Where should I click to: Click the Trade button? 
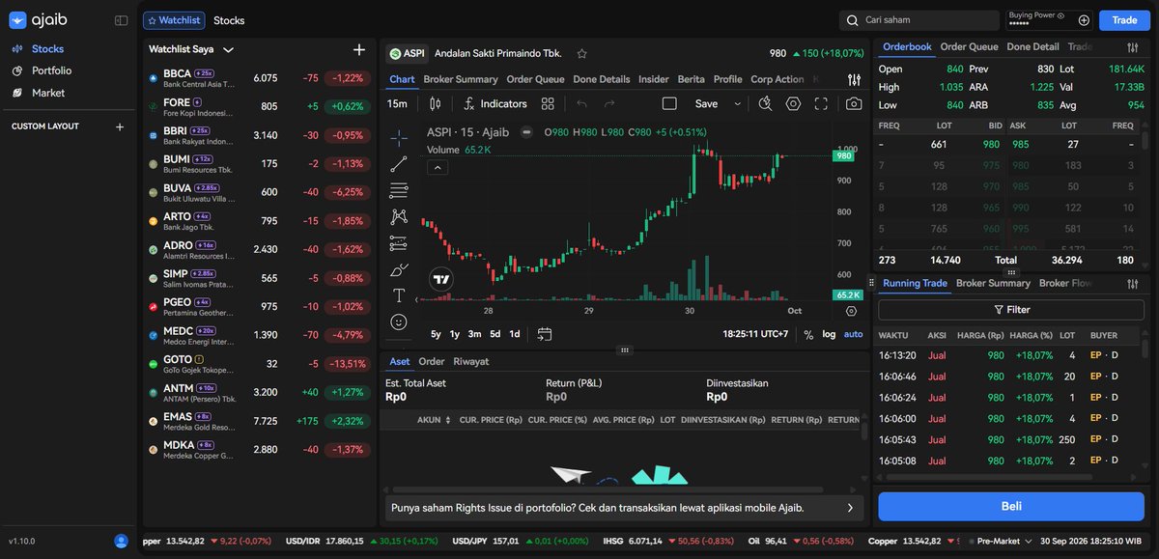1124,20
